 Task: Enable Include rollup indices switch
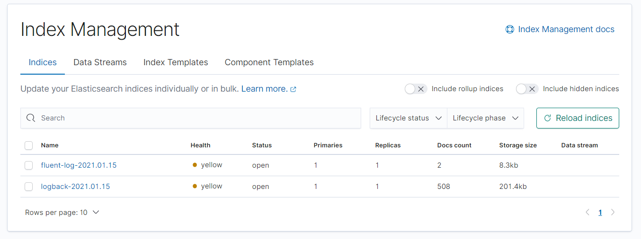416,89
